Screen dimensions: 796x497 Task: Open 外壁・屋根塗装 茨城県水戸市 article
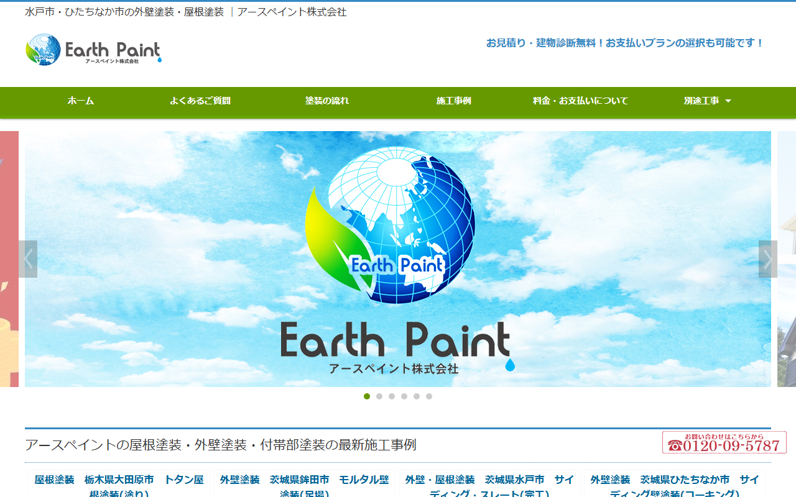pos(489,486)
